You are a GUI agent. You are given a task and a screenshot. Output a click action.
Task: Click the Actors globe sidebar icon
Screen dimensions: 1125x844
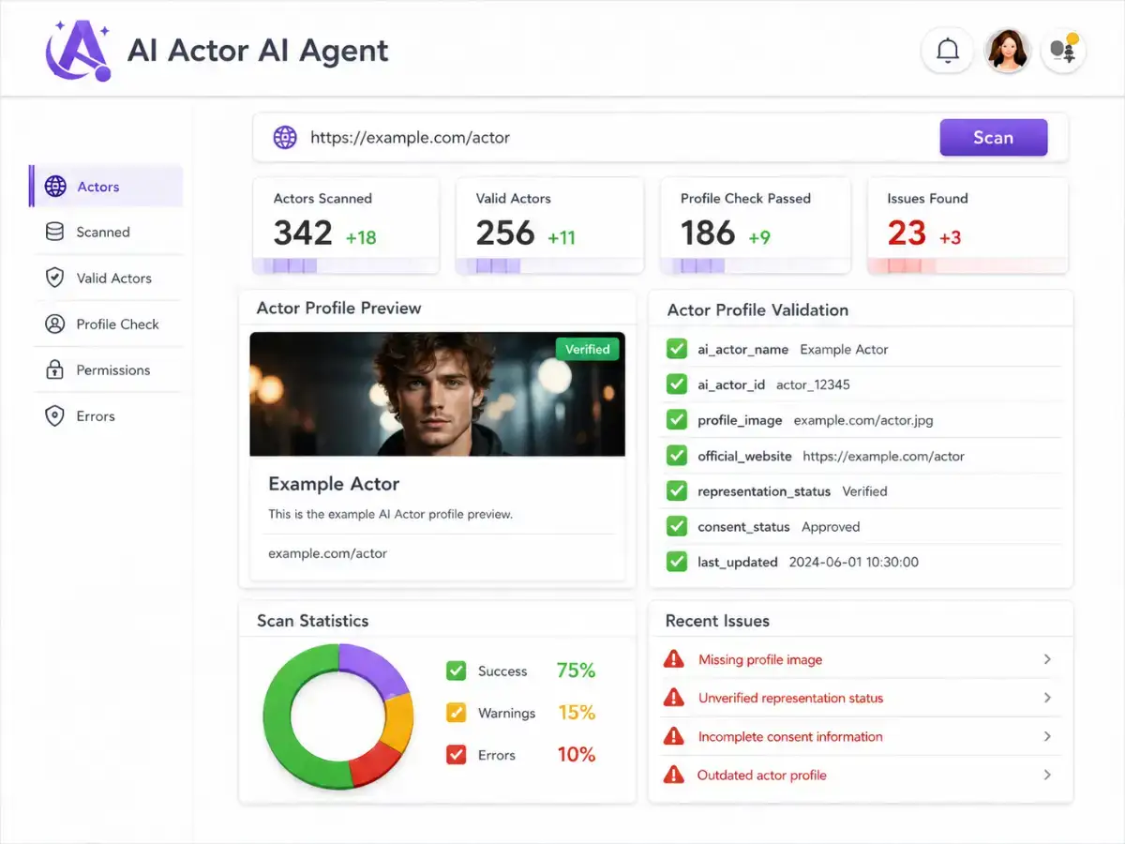pyautogui.click(x=55, y=187)
